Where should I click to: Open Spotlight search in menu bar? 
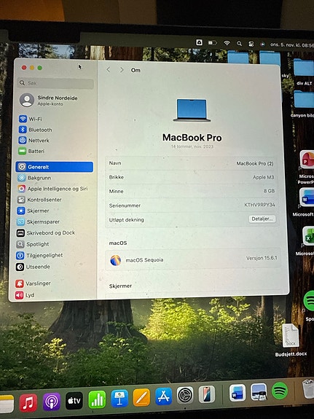click(x=239, y=44)
